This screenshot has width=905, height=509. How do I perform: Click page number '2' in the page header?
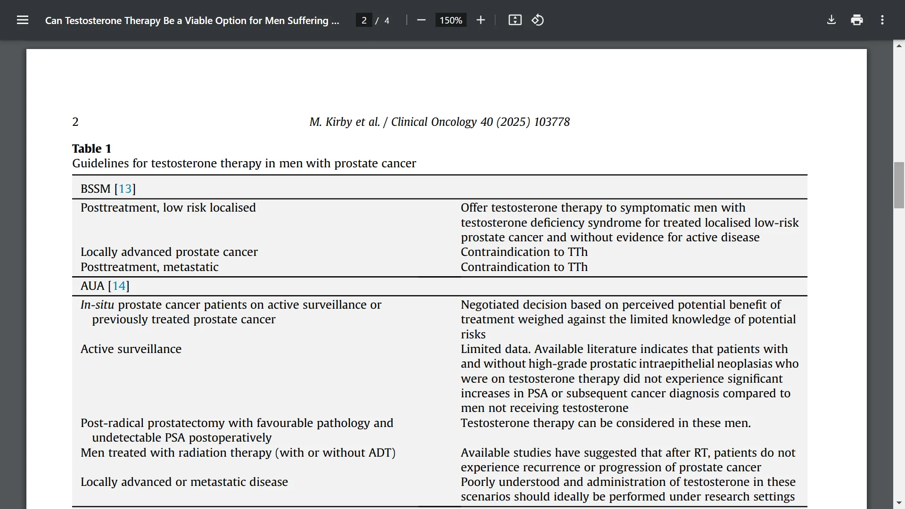pyautogui.click(x=75, y=122)
